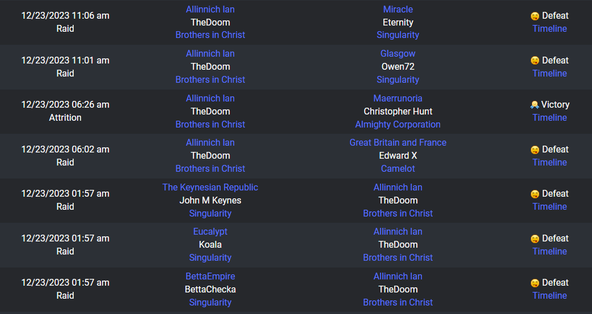Click defeat emoji icon beside Glasgow war
The image size is (592, 314).
(x=535, y=61)
